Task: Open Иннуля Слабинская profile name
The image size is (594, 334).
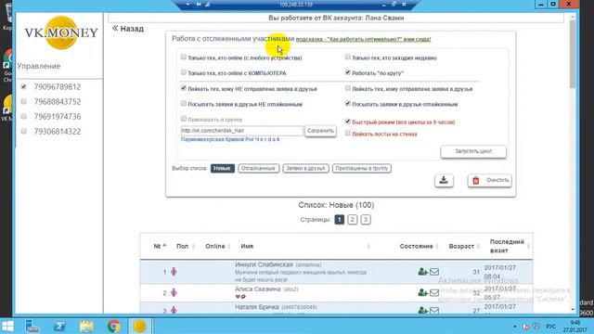Action: [264, 264]
